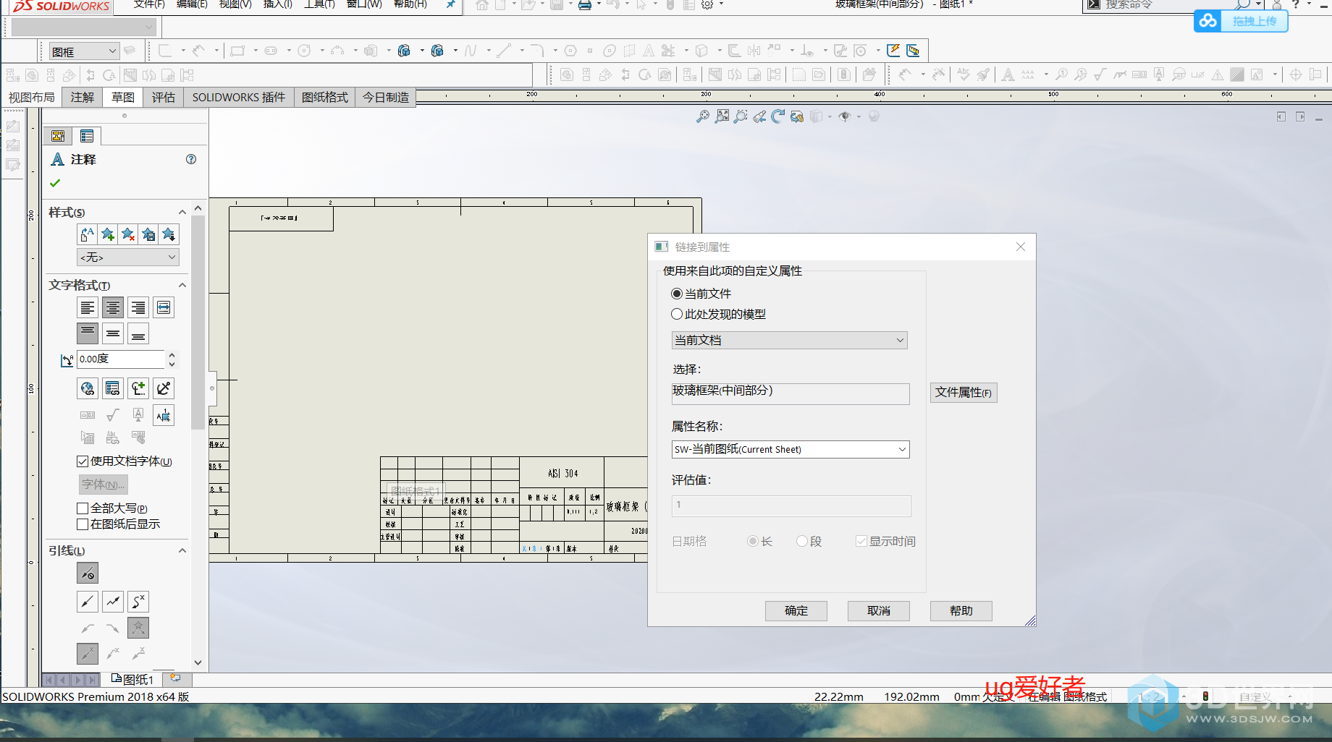Click the delete style star icon
The image size is (1332, 742).
(x=128, y=234)
